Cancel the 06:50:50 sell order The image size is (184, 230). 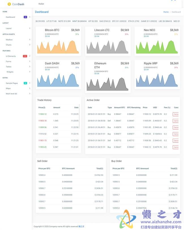[176, 121]
